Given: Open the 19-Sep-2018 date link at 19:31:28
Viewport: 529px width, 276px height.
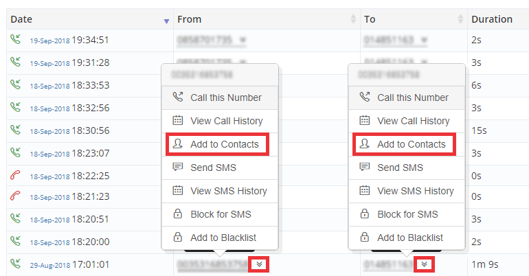Looking at the screenshot, I should click(x=50, y=64).
